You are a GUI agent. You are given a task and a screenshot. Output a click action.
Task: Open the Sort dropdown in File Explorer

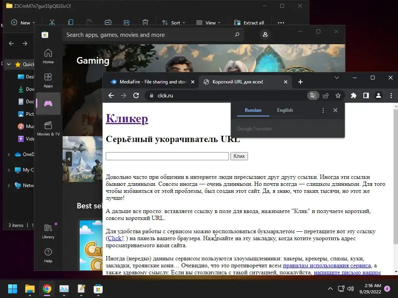click(174, 23)
